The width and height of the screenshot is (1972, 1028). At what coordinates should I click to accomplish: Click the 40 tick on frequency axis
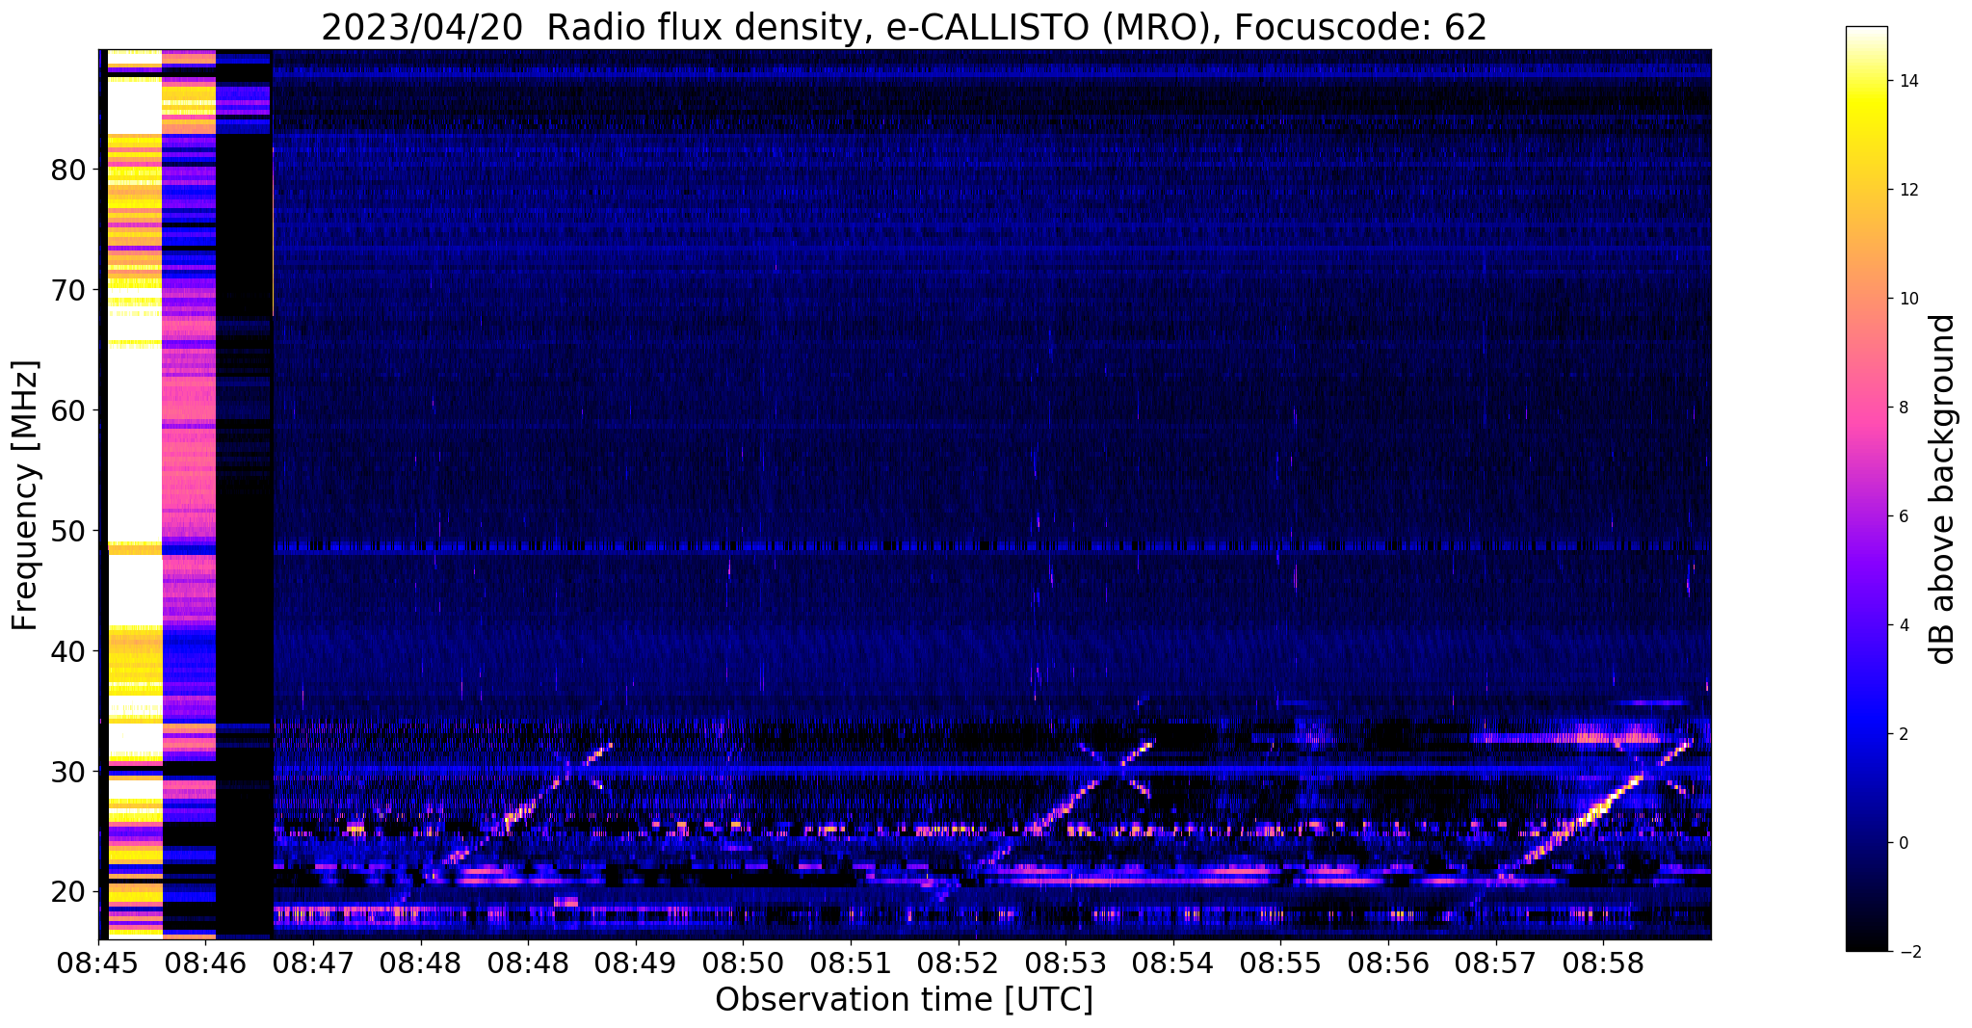(67, 652)
